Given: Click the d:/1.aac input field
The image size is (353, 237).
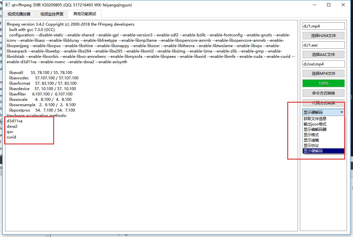Looking at the screenshot, I should 324,45.
